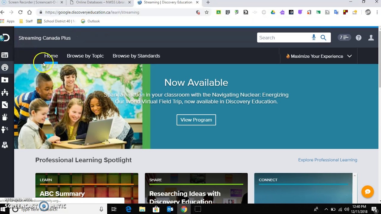Click the magnifying glass search button

(324, 37)
